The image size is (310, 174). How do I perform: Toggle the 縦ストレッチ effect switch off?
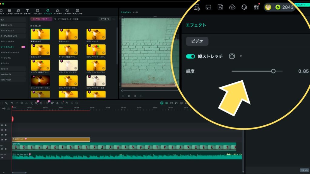191,56
